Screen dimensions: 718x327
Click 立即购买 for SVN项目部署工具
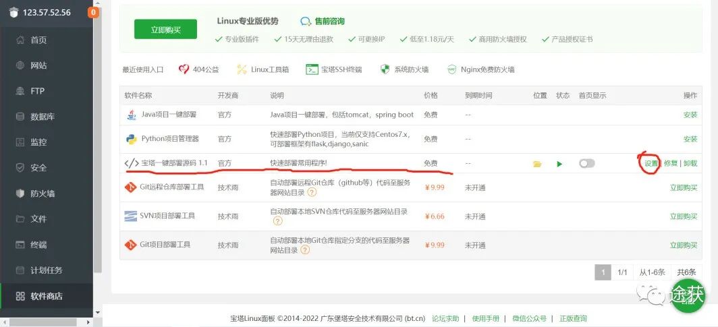coord(684,216)
